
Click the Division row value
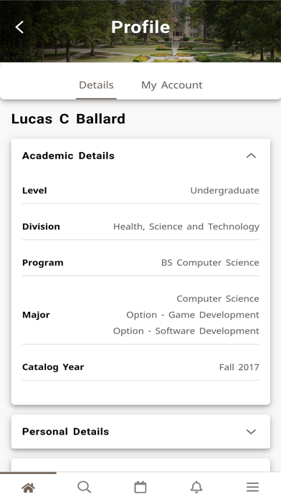[186, 227]
